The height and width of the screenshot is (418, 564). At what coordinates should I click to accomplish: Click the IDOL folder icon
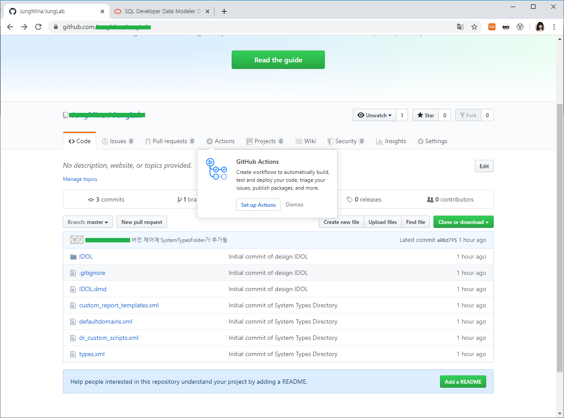(73, 256)
